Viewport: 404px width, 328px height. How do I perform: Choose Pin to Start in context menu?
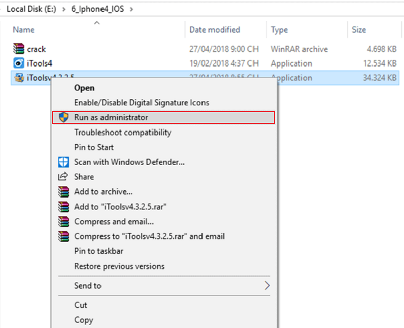(x=94, y=147)
